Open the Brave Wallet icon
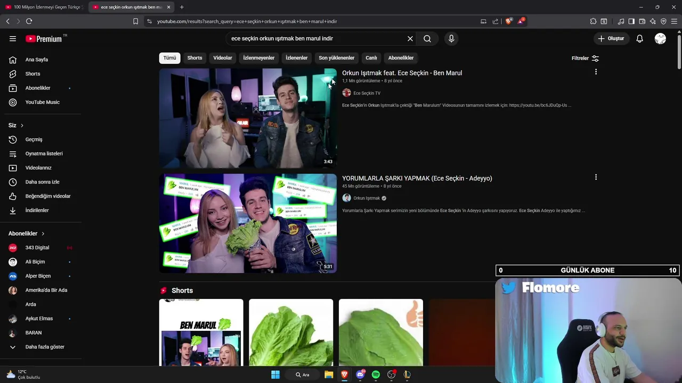This screenshot has height=383, width=682. click(642, 21)
